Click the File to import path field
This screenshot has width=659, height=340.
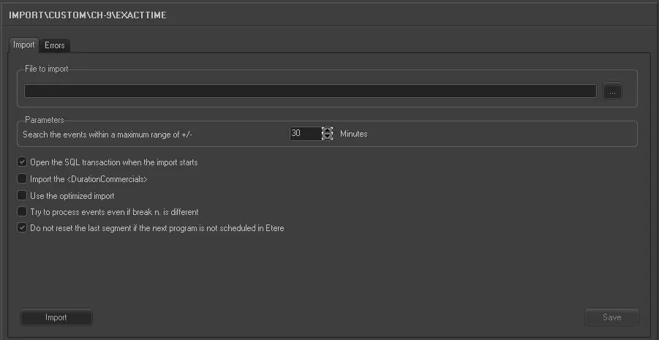309,91
